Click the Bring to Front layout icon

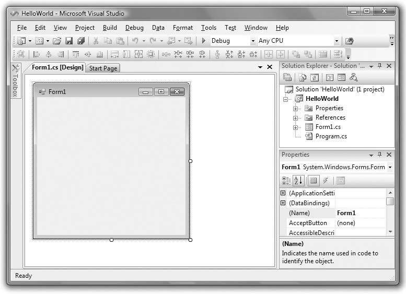click(296, 54)
